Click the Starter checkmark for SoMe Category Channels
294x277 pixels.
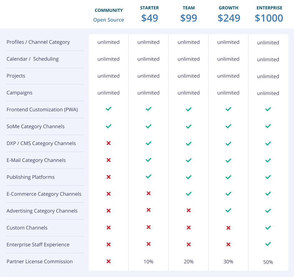coord(149,126)
